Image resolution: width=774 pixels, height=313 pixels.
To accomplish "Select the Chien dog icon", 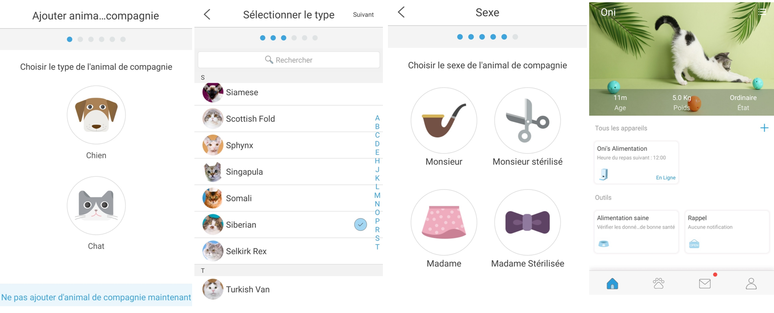I will (x=96, y=115).
